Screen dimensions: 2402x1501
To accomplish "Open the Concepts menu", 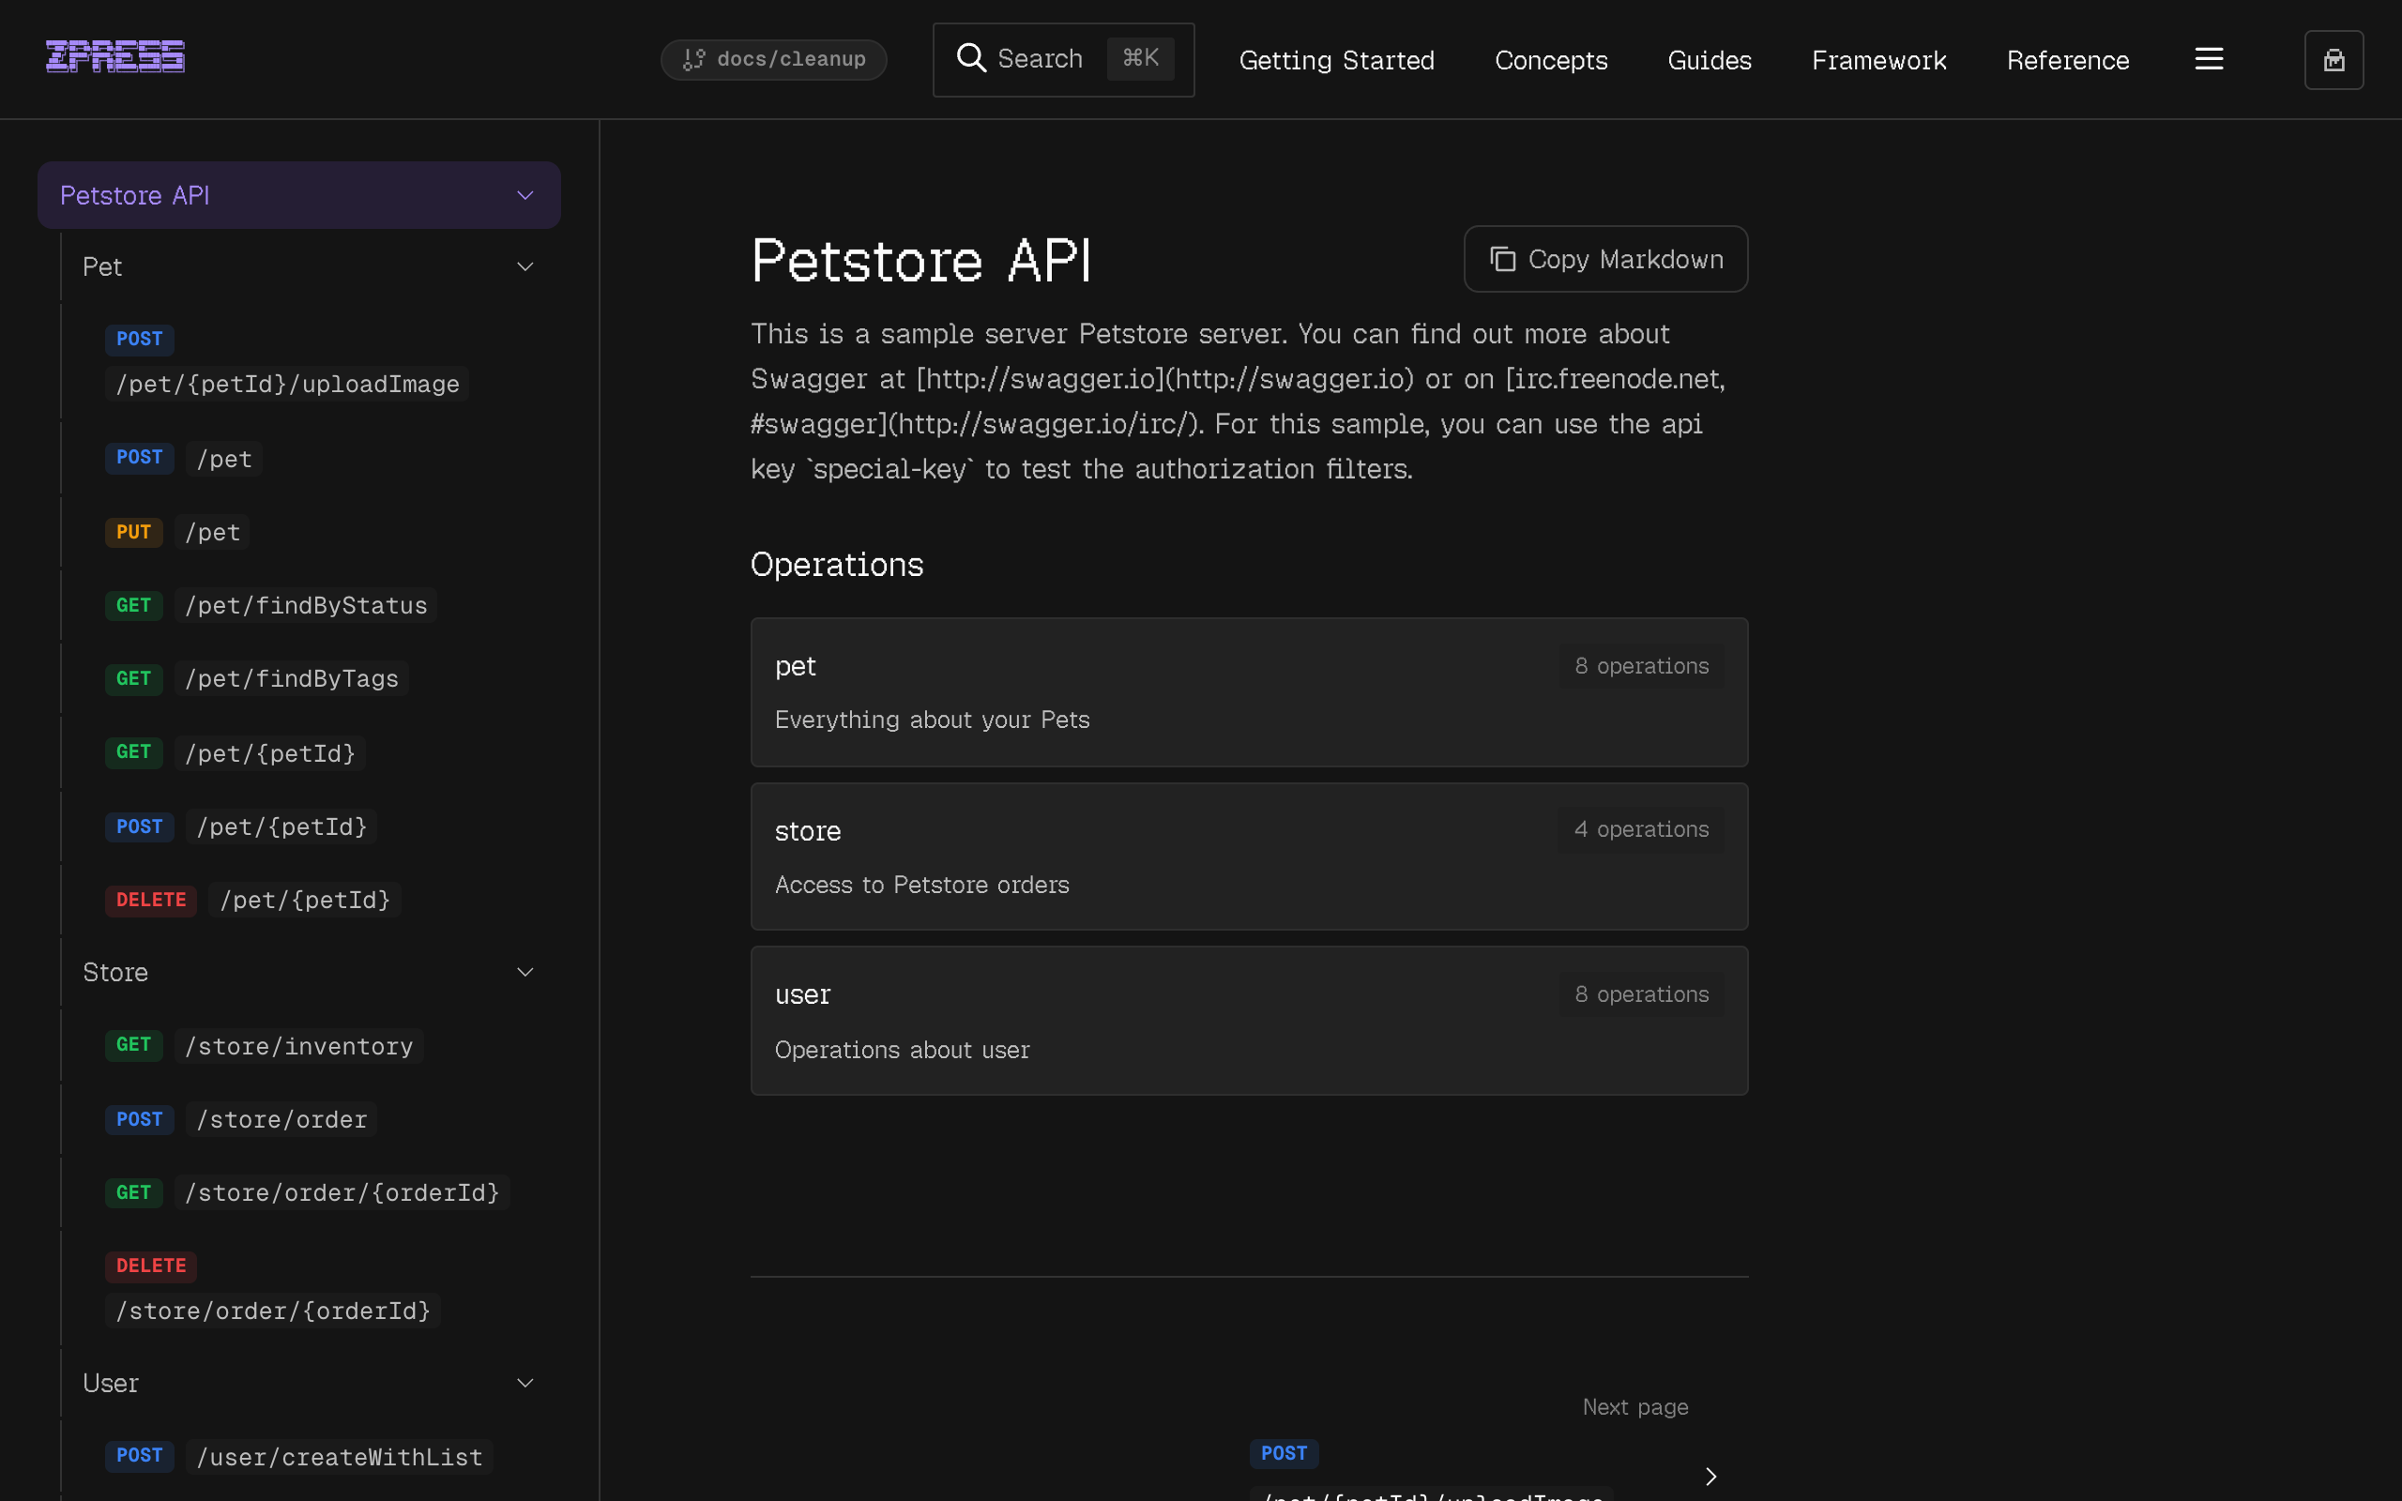I will (x=1550, y=61).
